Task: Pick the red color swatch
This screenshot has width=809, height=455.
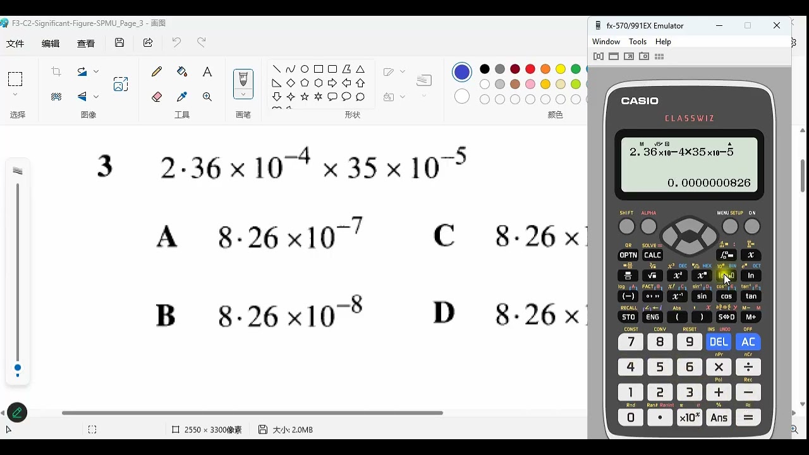Action: (530, 69)
